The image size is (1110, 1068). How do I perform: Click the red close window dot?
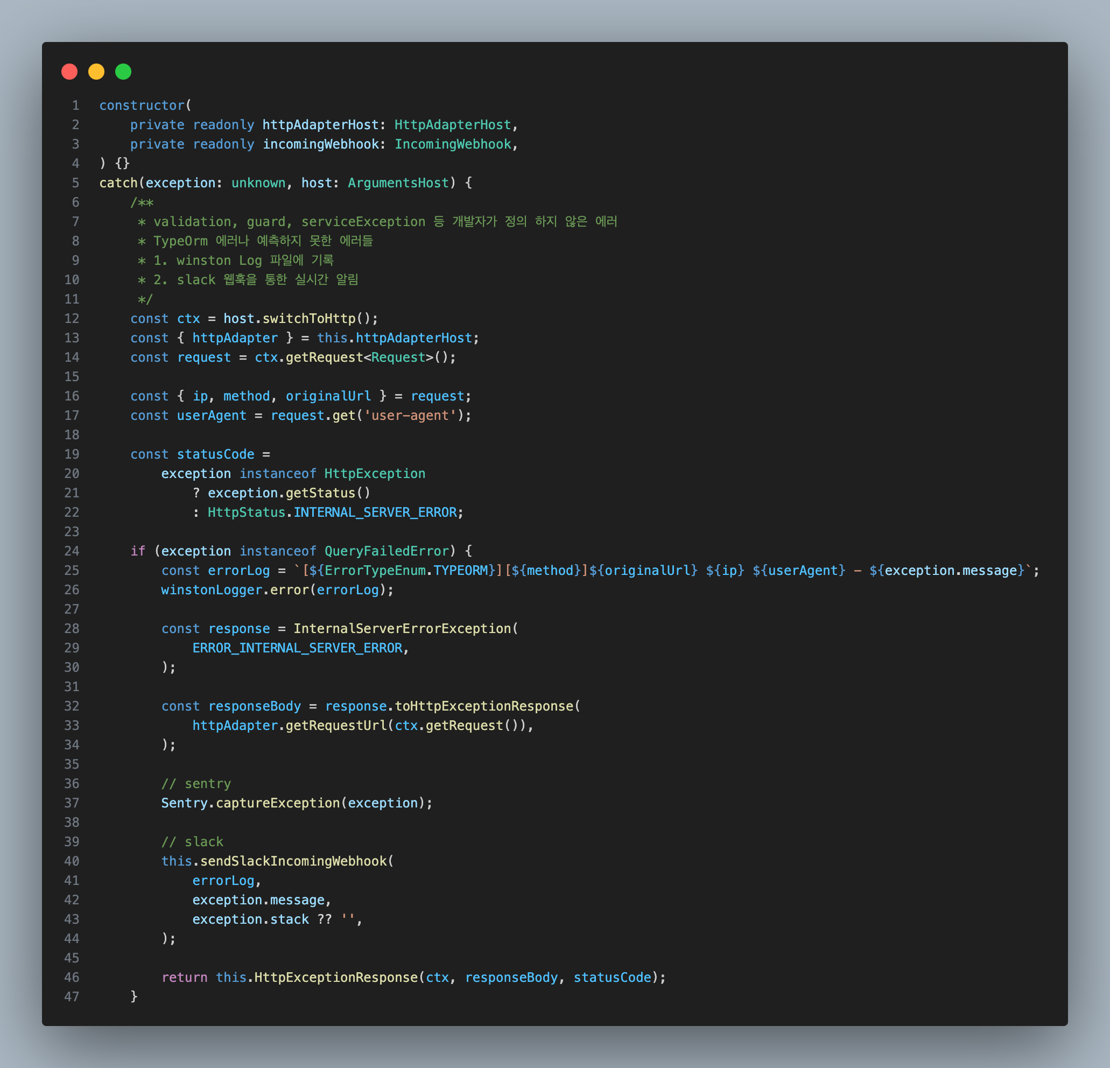tap(69, 72)
